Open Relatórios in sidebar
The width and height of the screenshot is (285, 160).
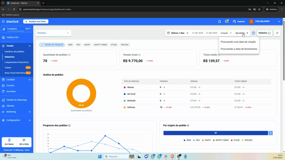9,57
